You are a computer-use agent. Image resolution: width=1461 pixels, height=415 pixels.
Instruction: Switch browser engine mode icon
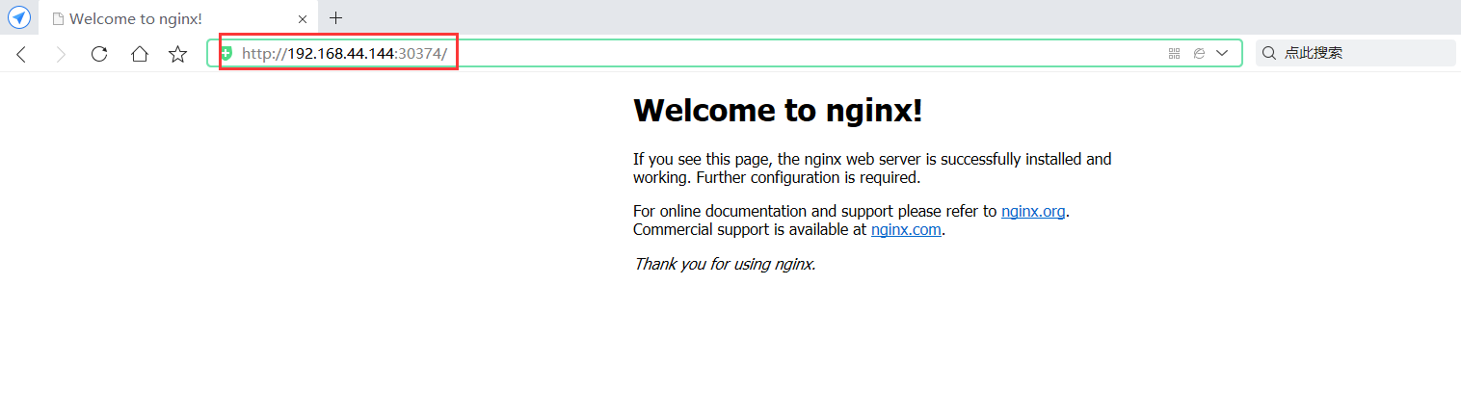click(1199, 54)
